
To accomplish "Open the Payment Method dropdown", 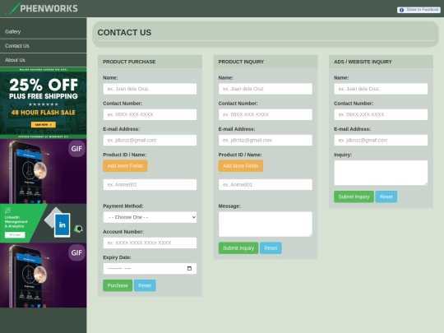I will tap(150, 217).
